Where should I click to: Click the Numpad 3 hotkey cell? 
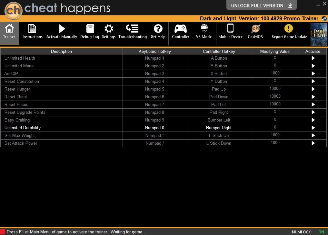154,73
